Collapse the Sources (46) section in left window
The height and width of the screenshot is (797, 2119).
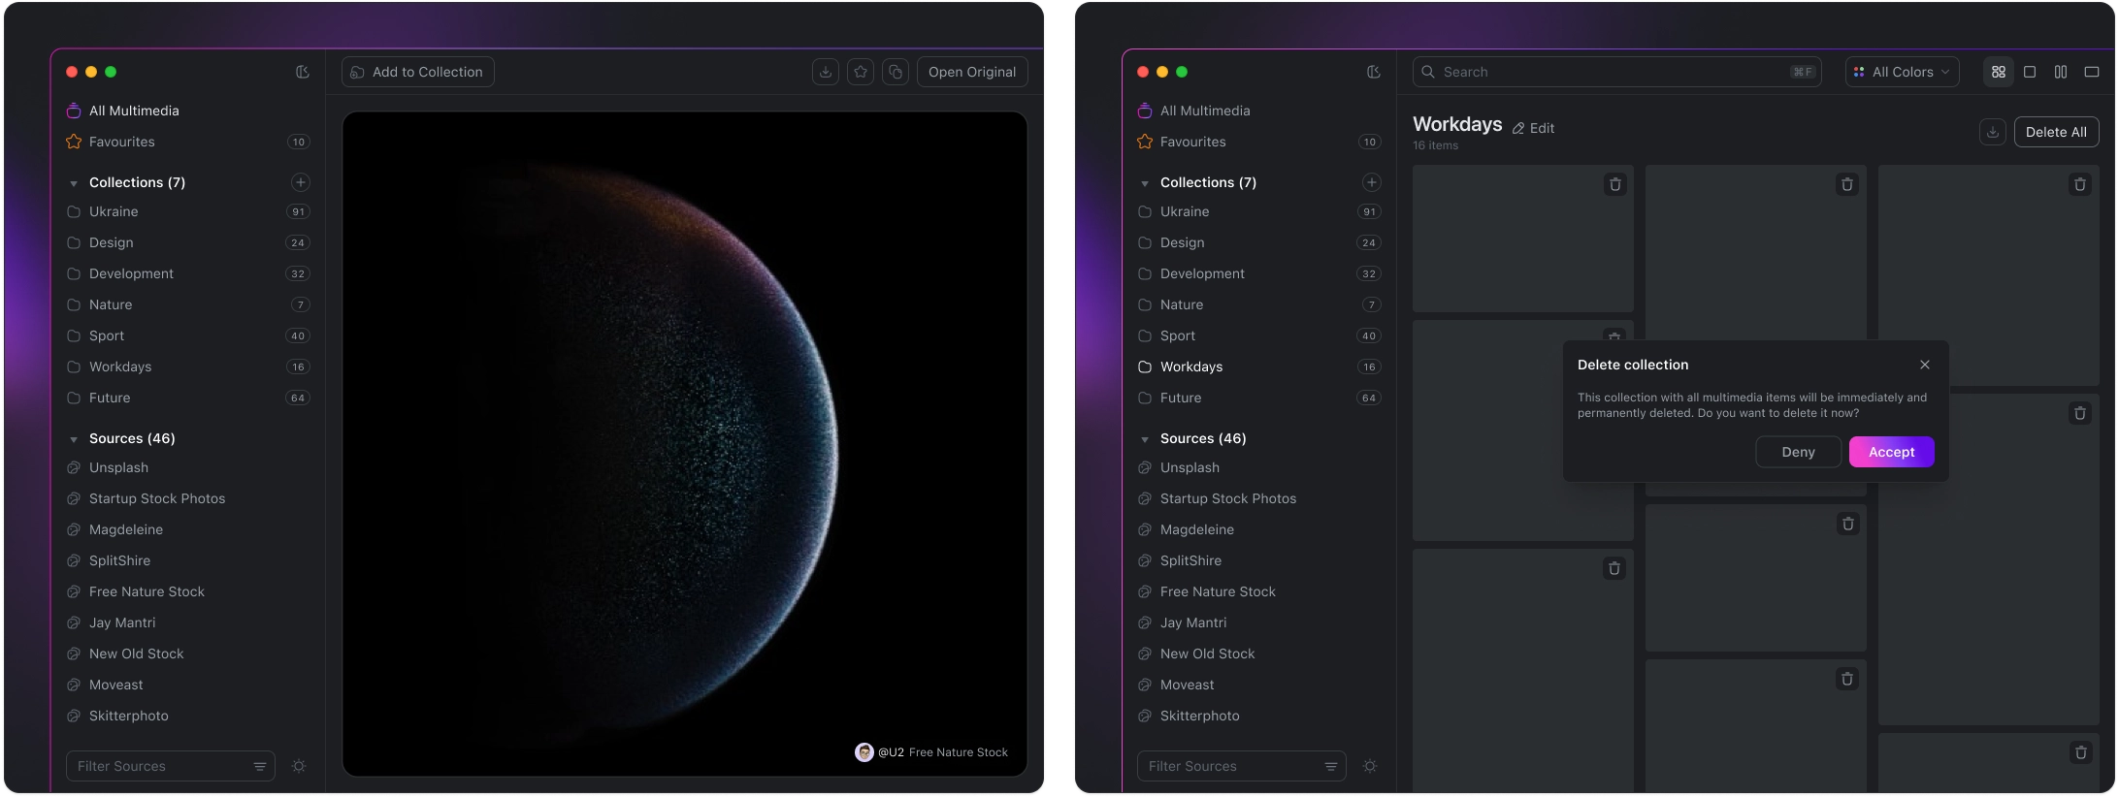point(74,439)
